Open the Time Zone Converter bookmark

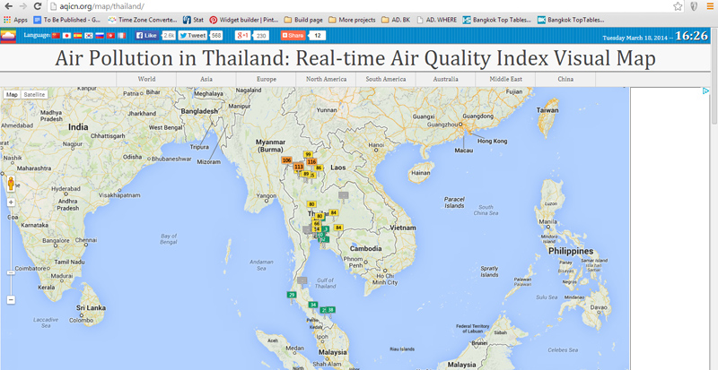click(x=143, y=20)
